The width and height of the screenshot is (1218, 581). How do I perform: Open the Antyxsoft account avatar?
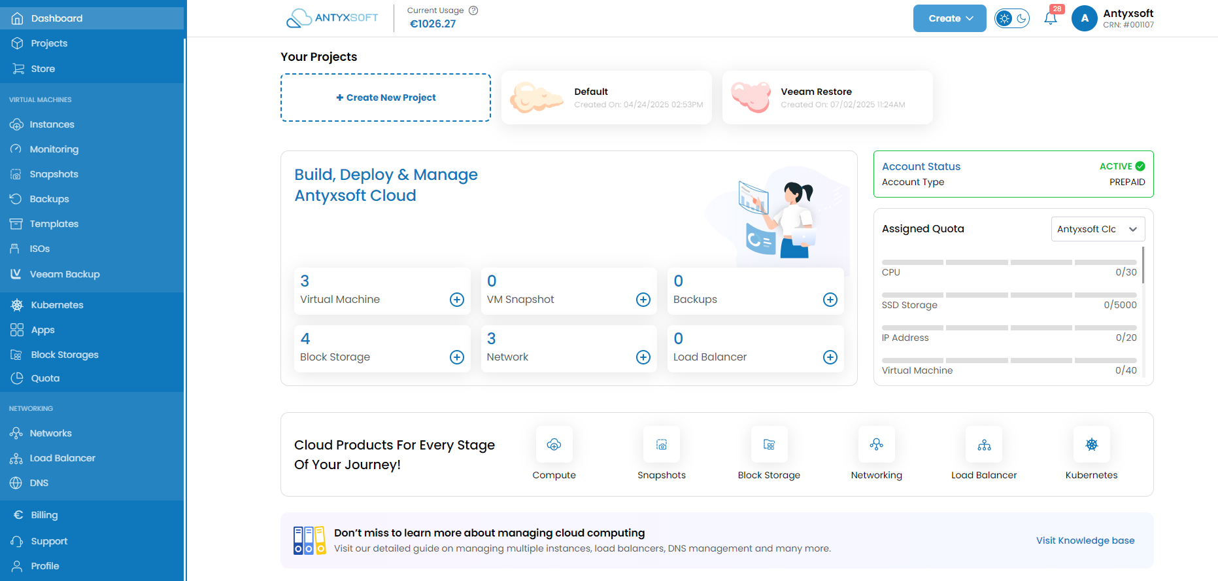(x=1085, y=18)
